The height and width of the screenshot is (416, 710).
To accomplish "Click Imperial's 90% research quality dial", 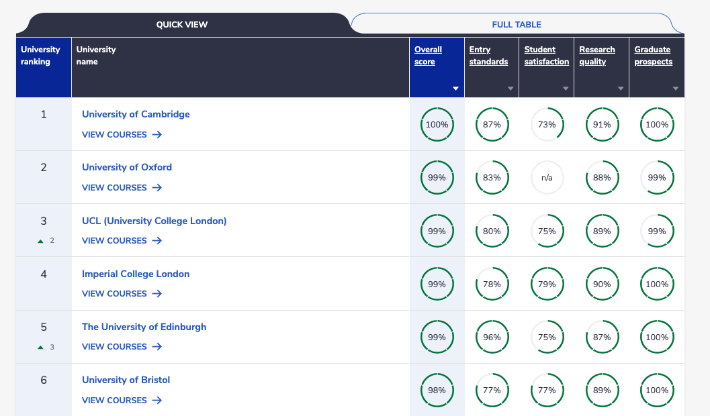I will [602, 284].
